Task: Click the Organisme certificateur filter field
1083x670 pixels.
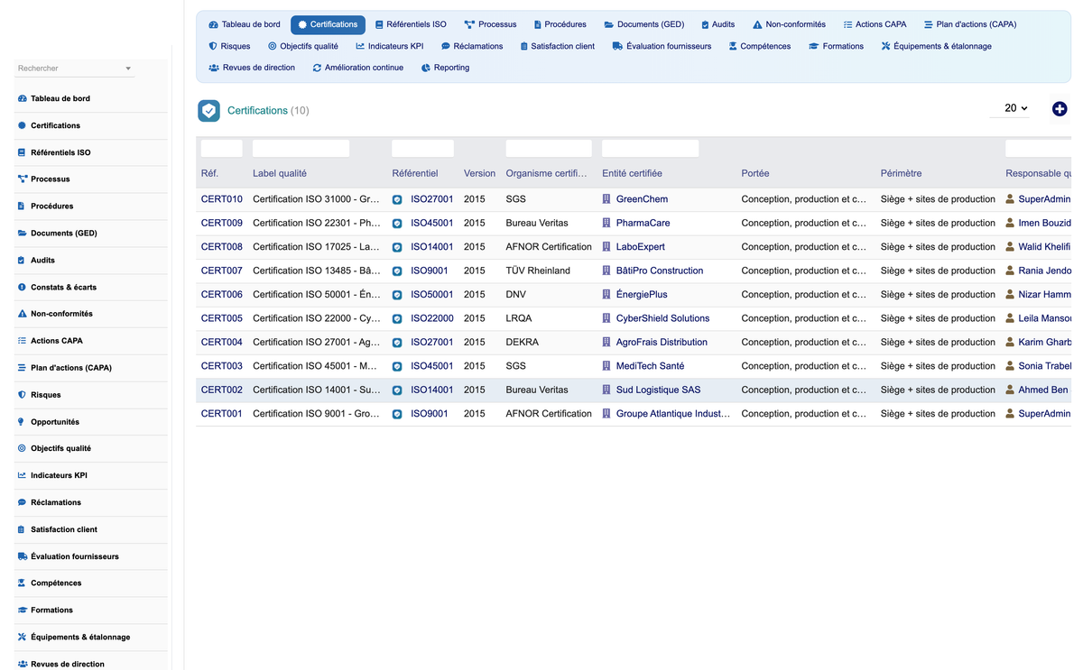Action: click(x=549, y=149)
